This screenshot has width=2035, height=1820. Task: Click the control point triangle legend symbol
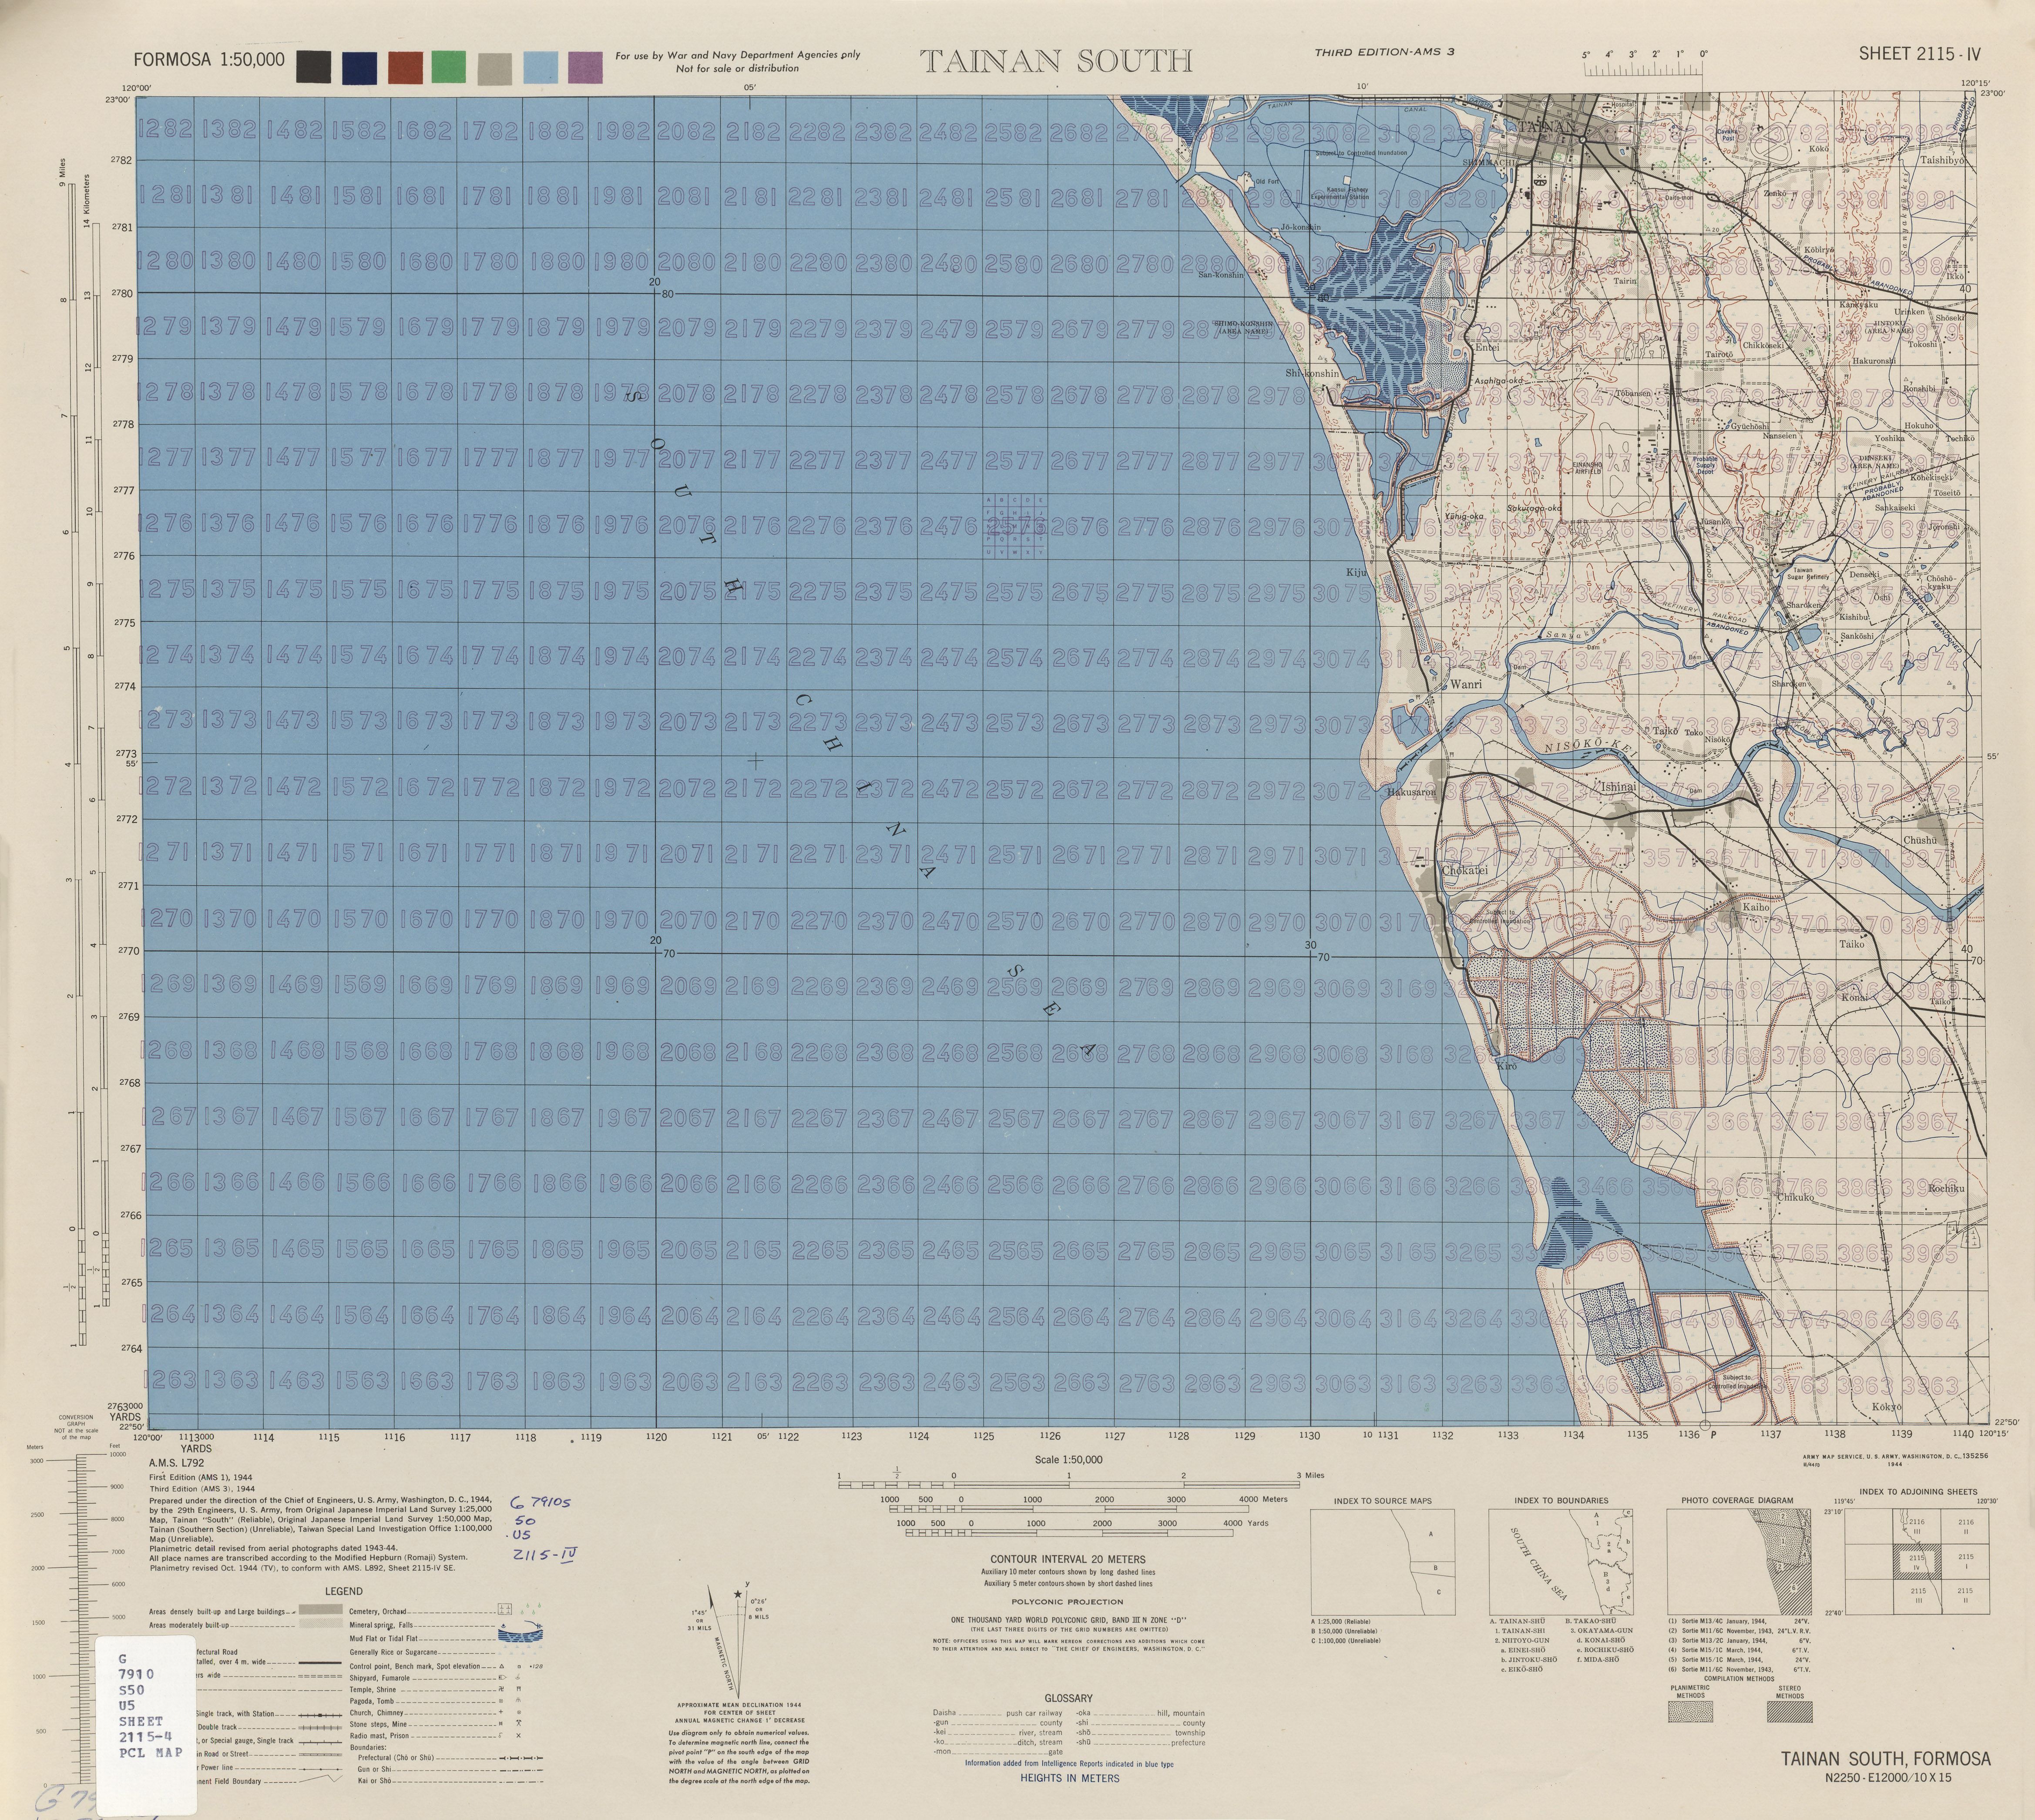click(502, 1666)
